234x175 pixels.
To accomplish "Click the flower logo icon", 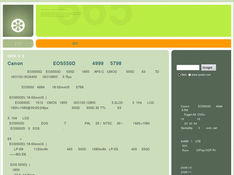I will 18,25.
